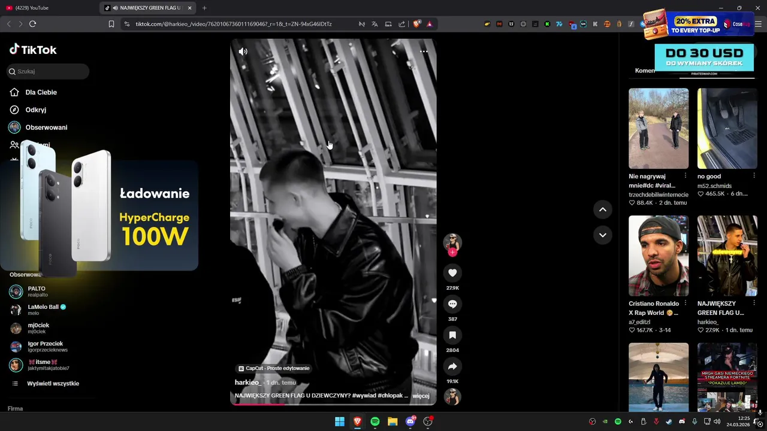Open options for 'no good' video

(754, 176)
